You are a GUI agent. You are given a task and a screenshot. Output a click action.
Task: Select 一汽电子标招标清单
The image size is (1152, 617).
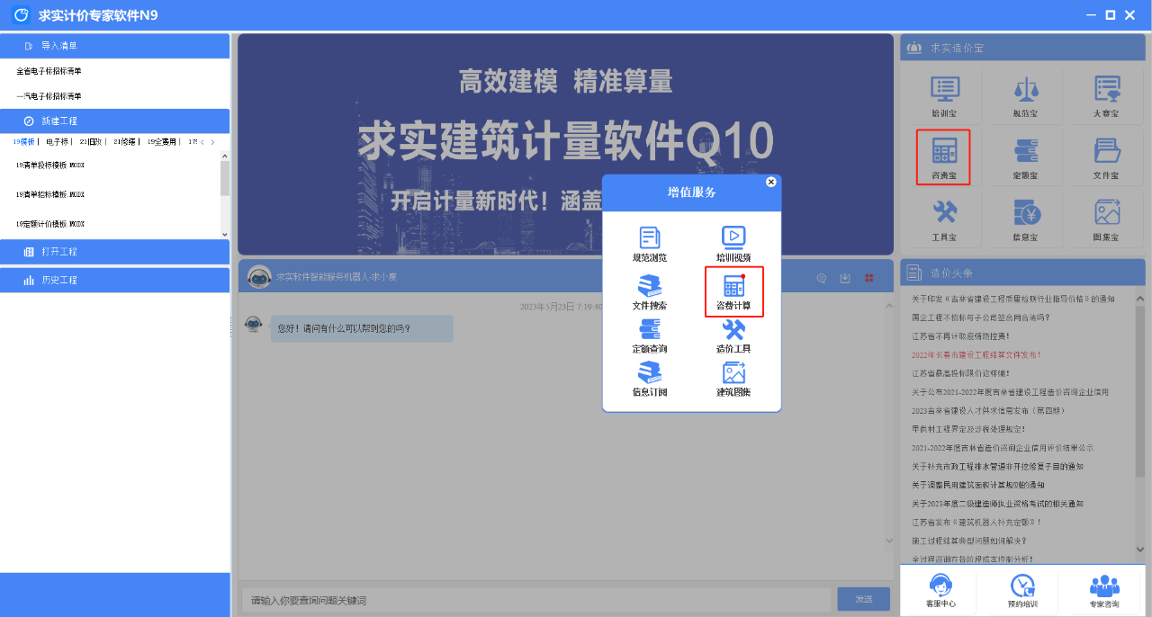click(49, 96)
